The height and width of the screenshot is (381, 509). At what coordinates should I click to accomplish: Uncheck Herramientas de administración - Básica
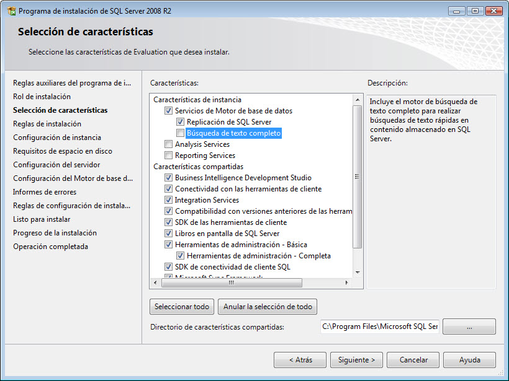(168, 245)
